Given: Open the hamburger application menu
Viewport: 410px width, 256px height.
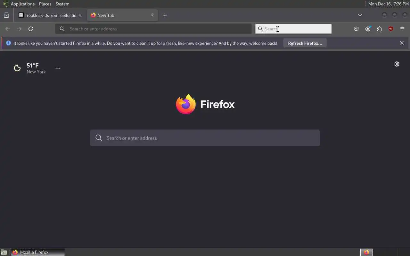Looking at the screenshot, I should (402, 29).
